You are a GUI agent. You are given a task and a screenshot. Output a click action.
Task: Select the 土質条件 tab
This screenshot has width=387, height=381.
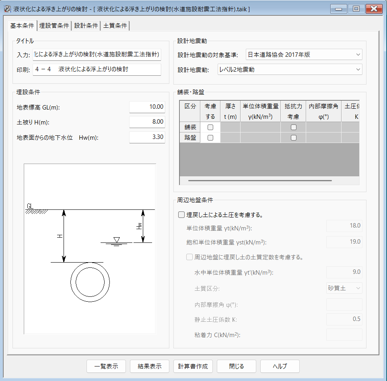(x=115, y=26)
